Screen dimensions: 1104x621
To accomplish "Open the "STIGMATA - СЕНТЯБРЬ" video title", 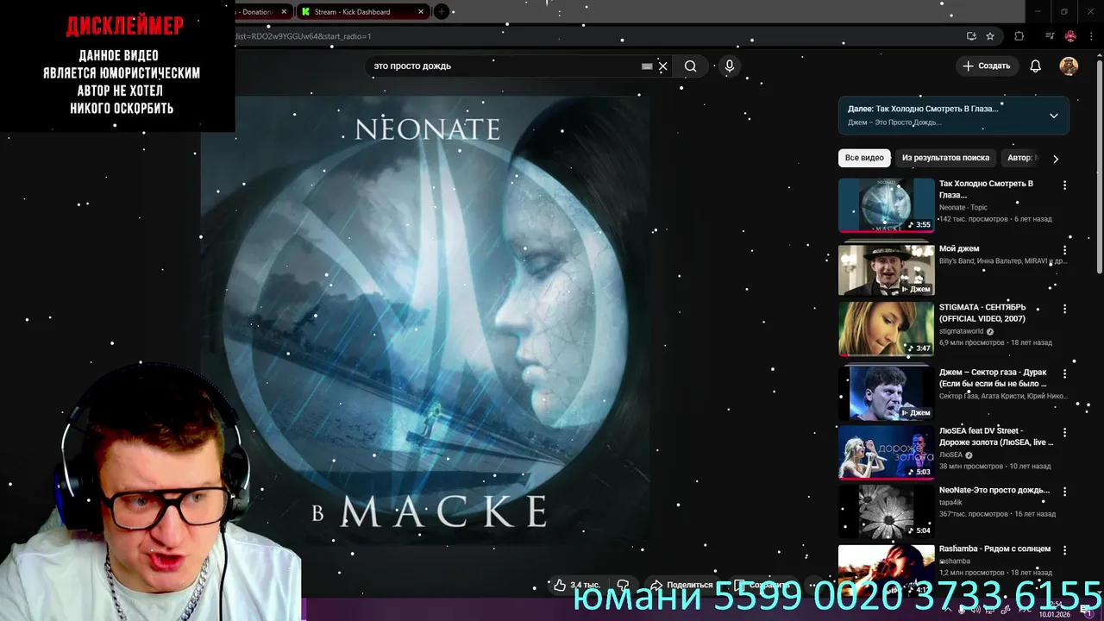I will pos(982,313).
